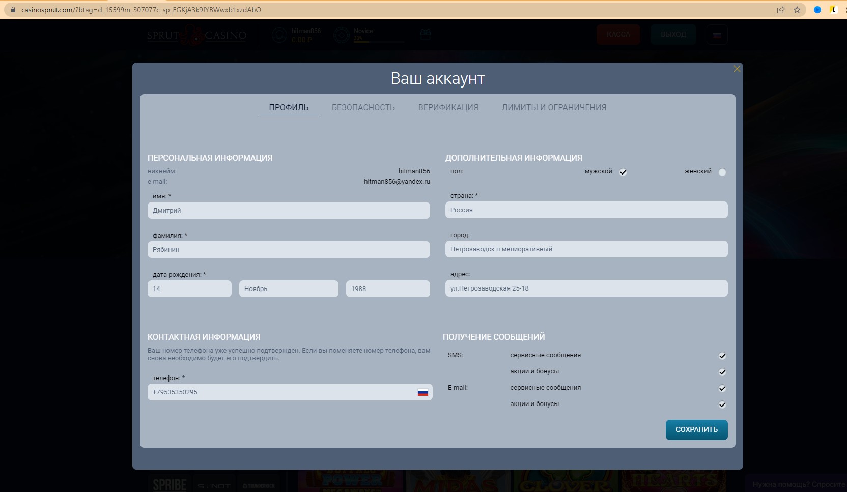Screen dimensions: 847x492
Task: Open the Верификация tab
Action: (448, 107)
